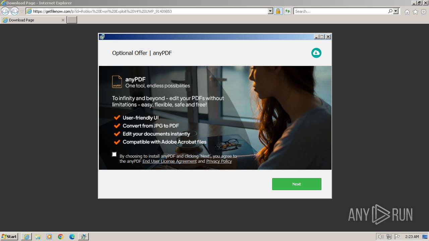Click 'Compatible with Adobe Acrobat files' text
This screenshot has height=241, width=429.
165,142
